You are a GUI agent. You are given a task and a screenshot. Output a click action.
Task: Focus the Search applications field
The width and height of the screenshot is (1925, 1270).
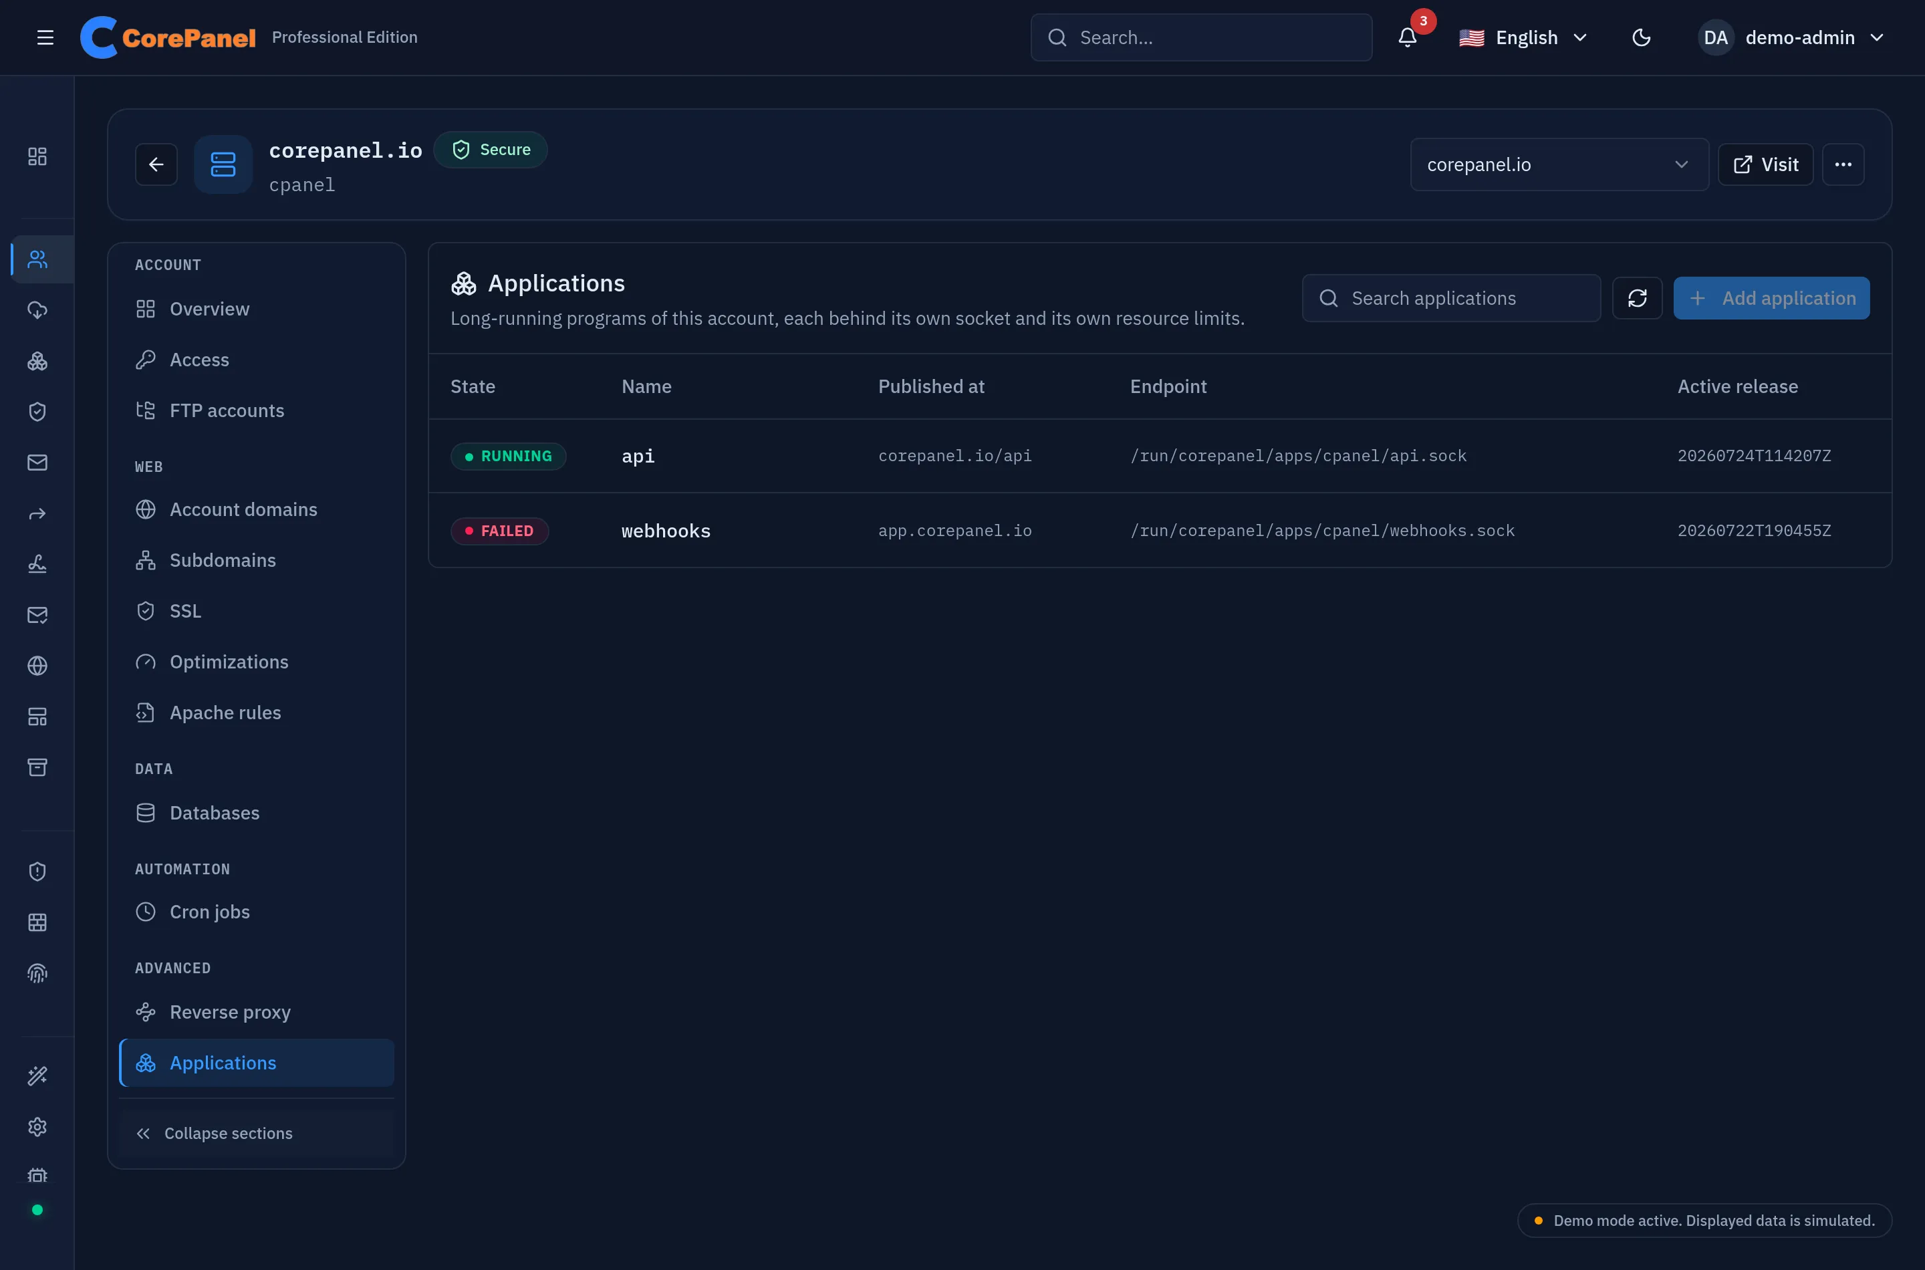coord(1451,298)
